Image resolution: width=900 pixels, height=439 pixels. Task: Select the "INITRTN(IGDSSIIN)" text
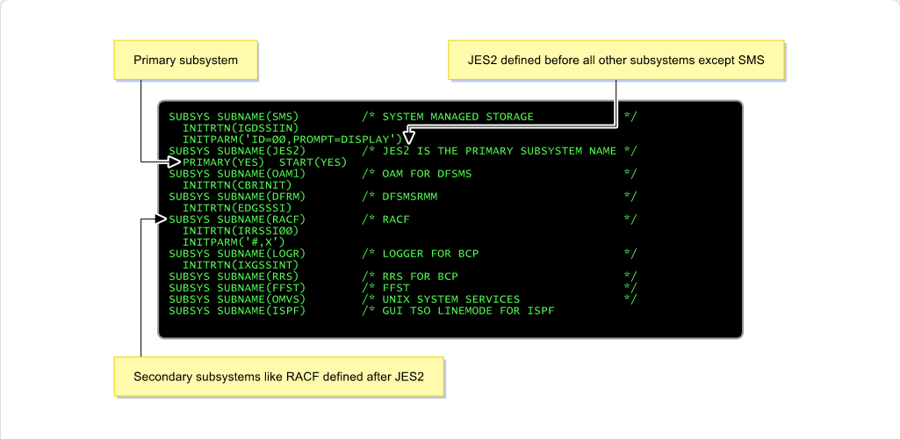[x=241, y=128]
